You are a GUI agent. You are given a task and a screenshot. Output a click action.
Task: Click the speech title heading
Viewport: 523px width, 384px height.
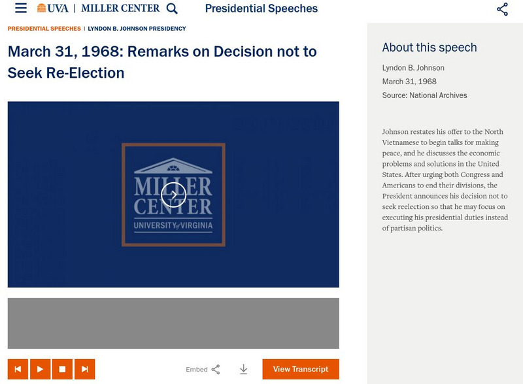[x=161, y=61]
